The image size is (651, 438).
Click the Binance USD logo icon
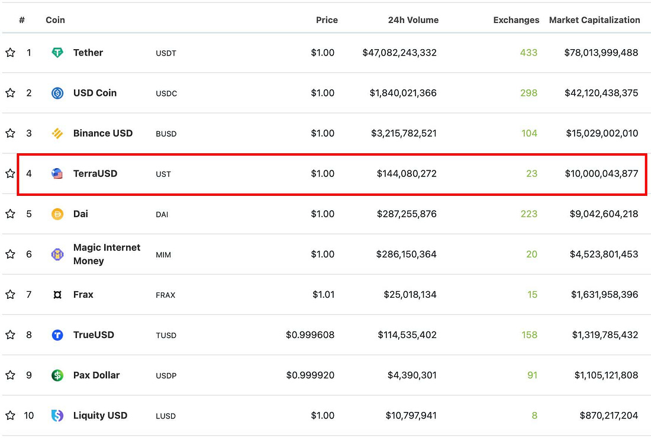tap(57, 133)
